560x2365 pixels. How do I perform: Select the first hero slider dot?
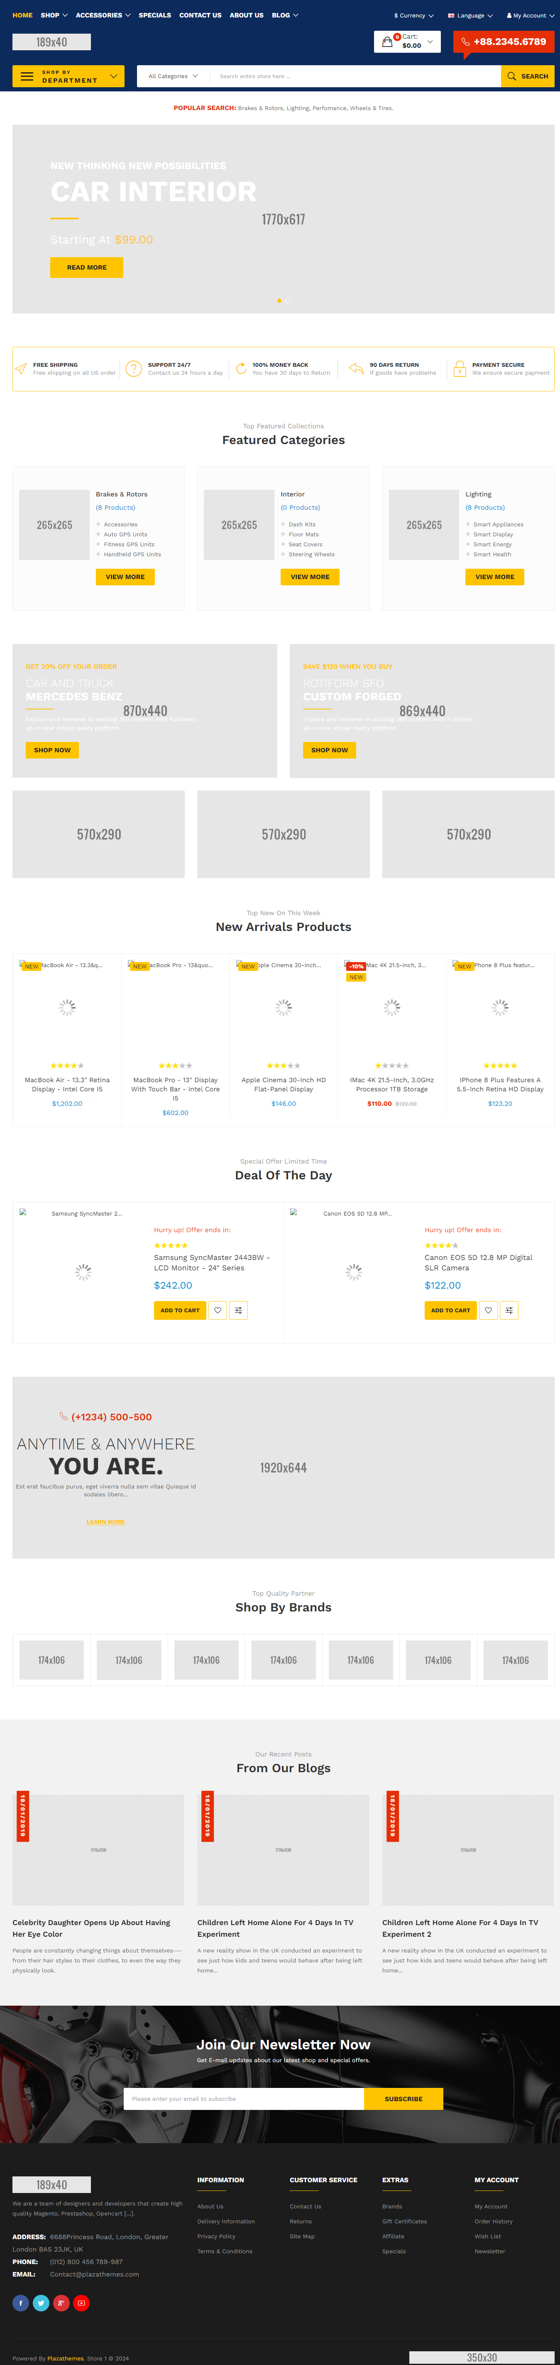tap(279, 300)
